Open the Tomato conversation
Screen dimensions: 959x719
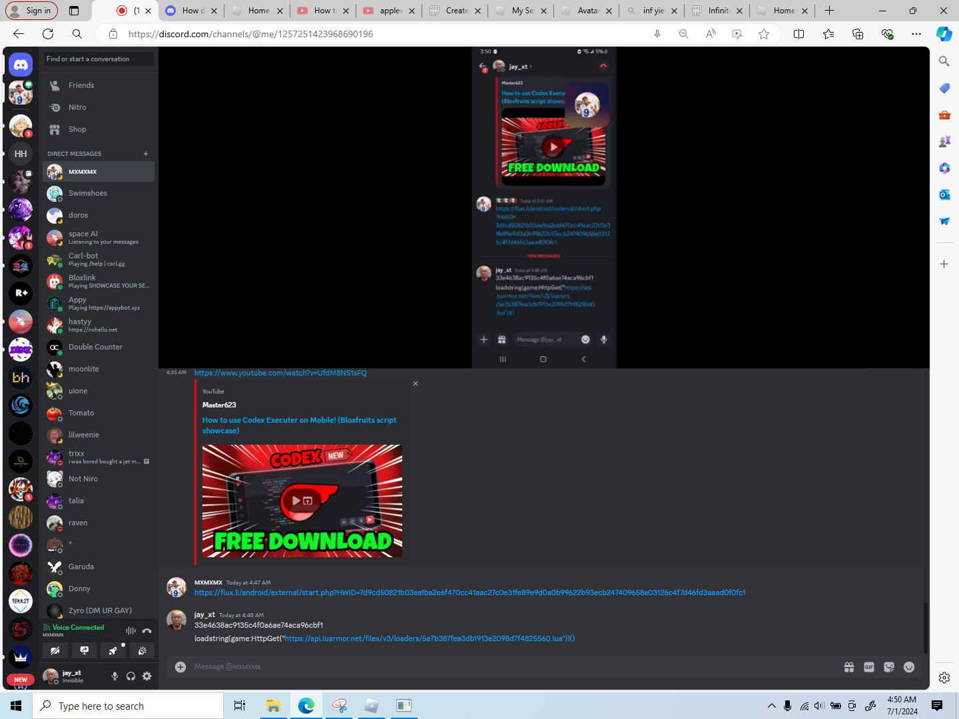99,413
